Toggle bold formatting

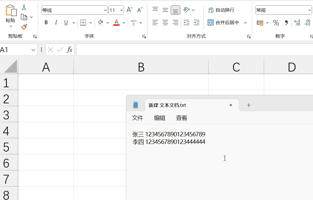pos(46,22)
